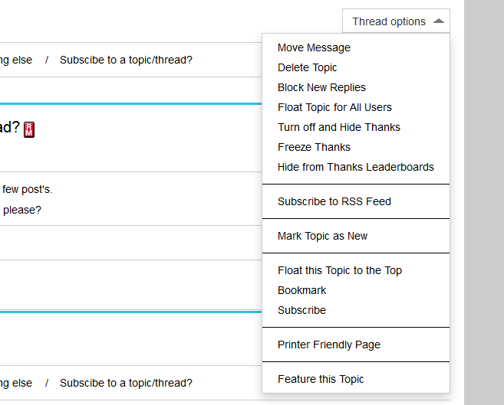This screenshot has height=405, width=504.
Task: Collapse the Thread options dropdown
Action: click(x=396, y=21)
